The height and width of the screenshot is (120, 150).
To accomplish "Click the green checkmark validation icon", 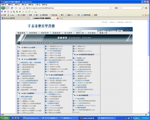I will click(143, 15).
